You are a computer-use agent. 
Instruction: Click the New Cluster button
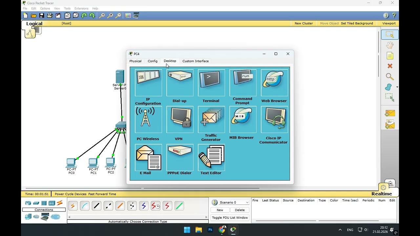point(304,23)
